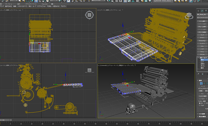This screenshot has height=126, width=208.
Task: Open the Populate ribbon tab
Action: point(44,4)
